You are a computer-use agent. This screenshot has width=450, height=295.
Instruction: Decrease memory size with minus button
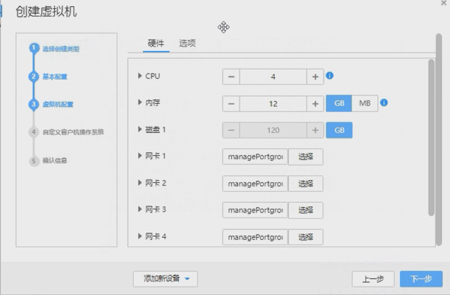tap(231, 104)
